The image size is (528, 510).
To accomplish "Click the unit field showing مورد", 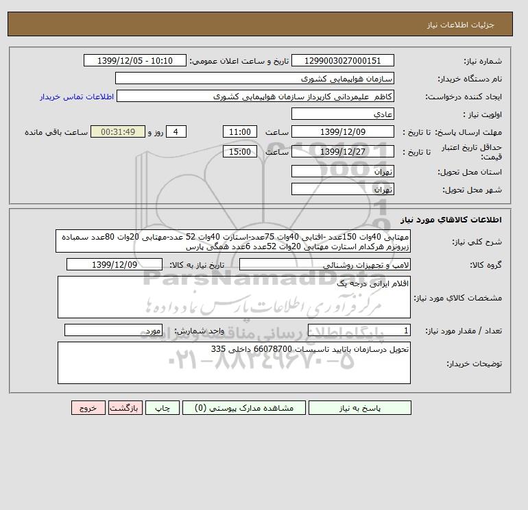I will coord(113,330).
